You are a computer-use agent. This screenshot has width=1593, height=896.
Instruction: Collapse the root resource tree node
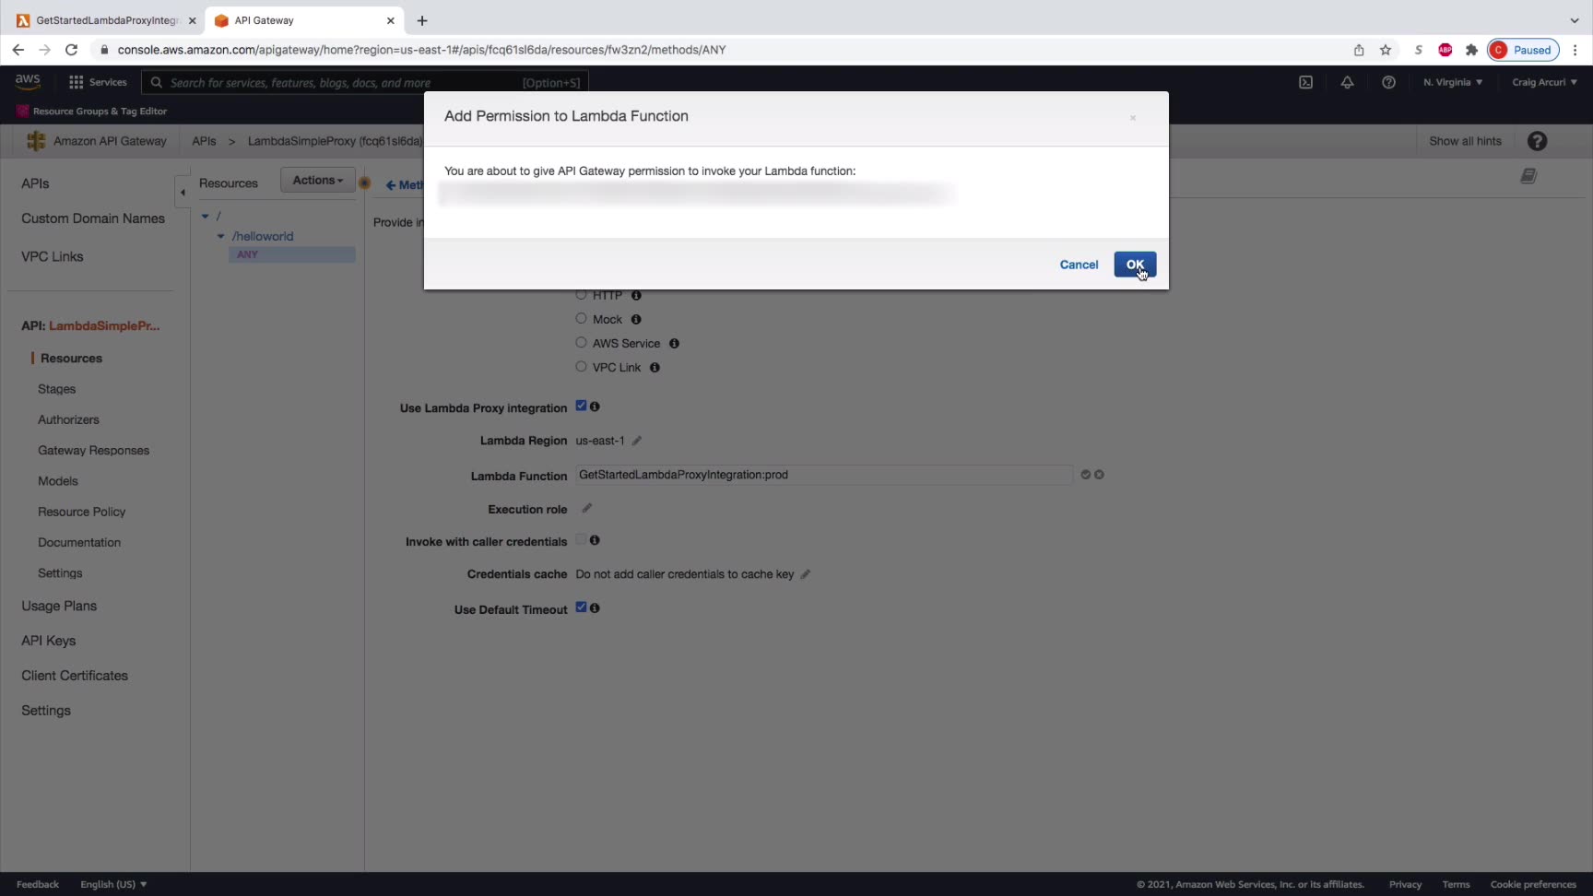pyautogui.click(x=206, y=216)
